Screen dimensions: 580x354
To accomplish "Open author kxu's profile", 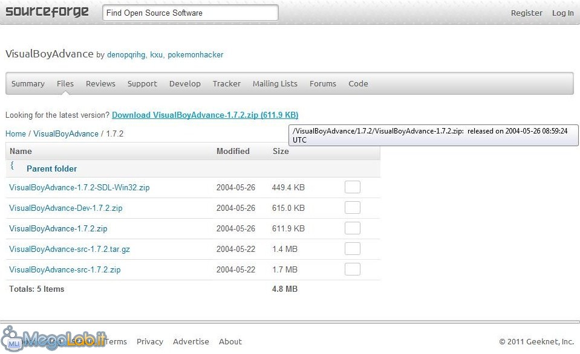I will (x=156, y=55).
